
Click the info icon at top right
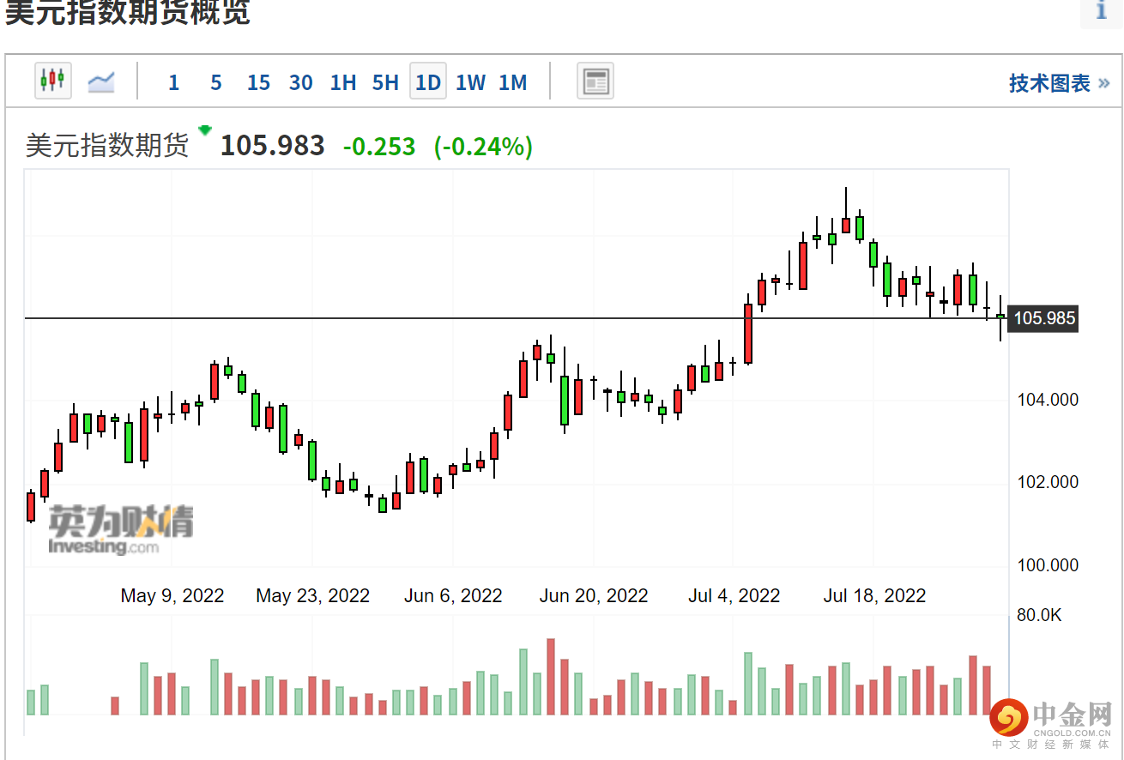[x=1101, y=11]
